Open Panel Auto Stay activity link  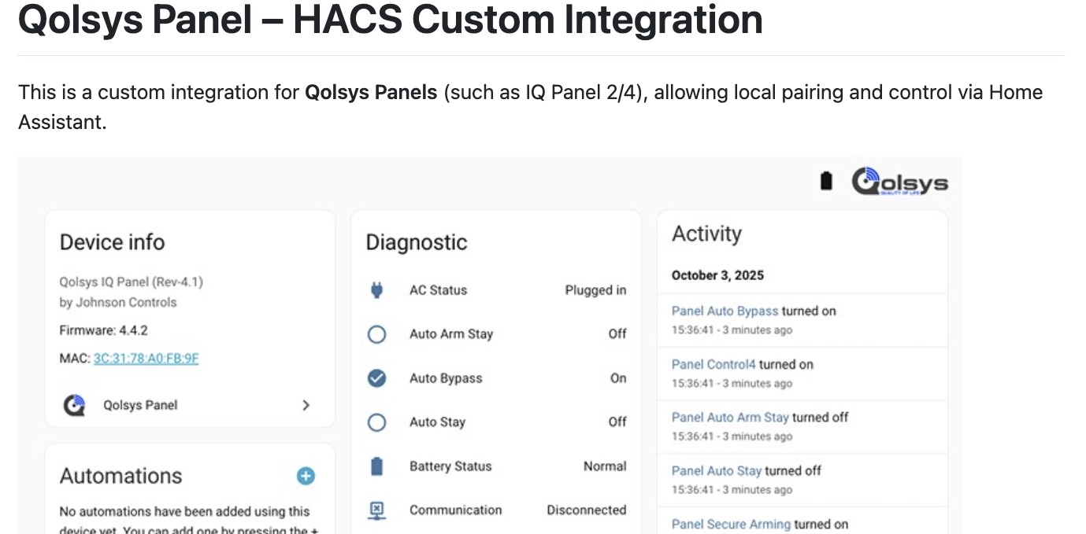tap(718, 470)
